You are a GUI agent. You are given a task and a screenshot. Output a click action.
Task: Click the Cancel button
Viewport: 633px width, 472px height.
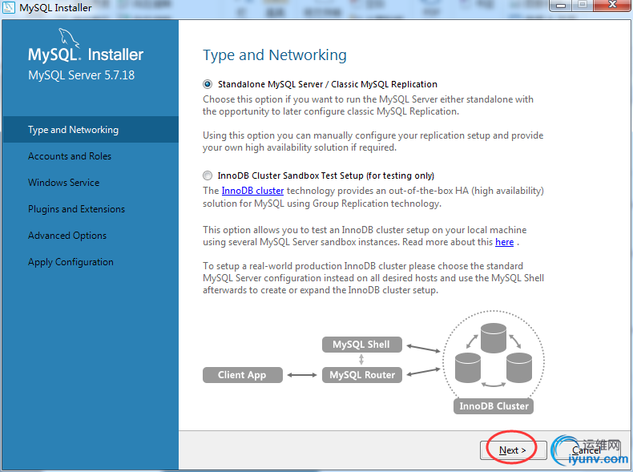(587, 450)
